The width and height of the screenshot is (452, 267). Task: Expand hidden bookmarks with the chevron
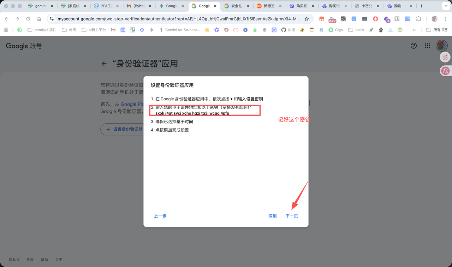click(x=414, y=30)
